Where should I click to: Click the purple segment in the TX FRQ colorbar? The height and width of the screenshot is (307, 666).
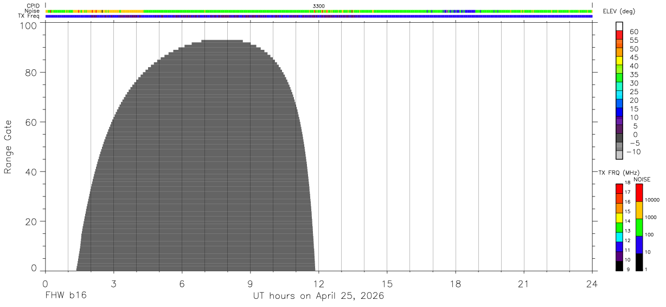(x=619, y=257)
